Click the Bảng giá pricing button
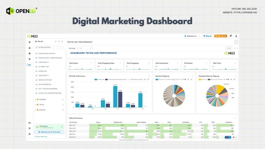This screenshot has height=149, width=265. pos(207,36)
